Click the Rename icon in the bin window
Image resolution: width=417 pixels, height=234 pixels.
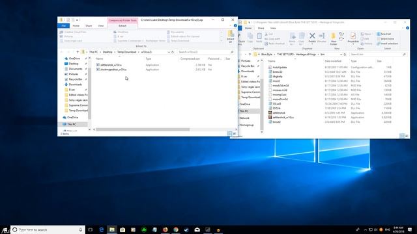tap(321, 38)
